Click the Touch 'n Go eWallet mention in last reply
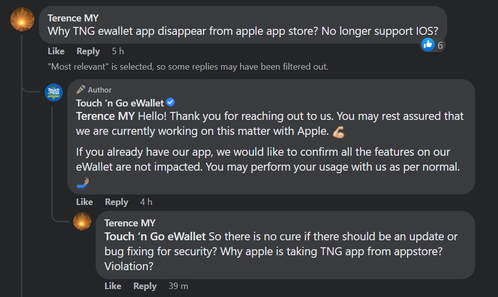Screen dimensions: 498x297 [x=155, y=236]
